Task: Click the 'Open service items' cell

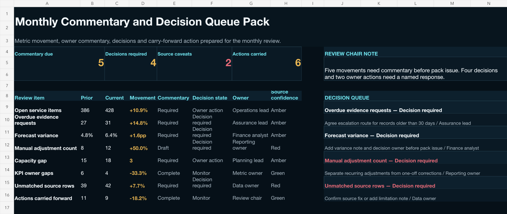Action: [x=38, y=110]
